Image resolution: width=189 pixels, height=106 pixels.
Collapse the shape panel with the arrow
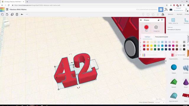click(x=141, y=20)
